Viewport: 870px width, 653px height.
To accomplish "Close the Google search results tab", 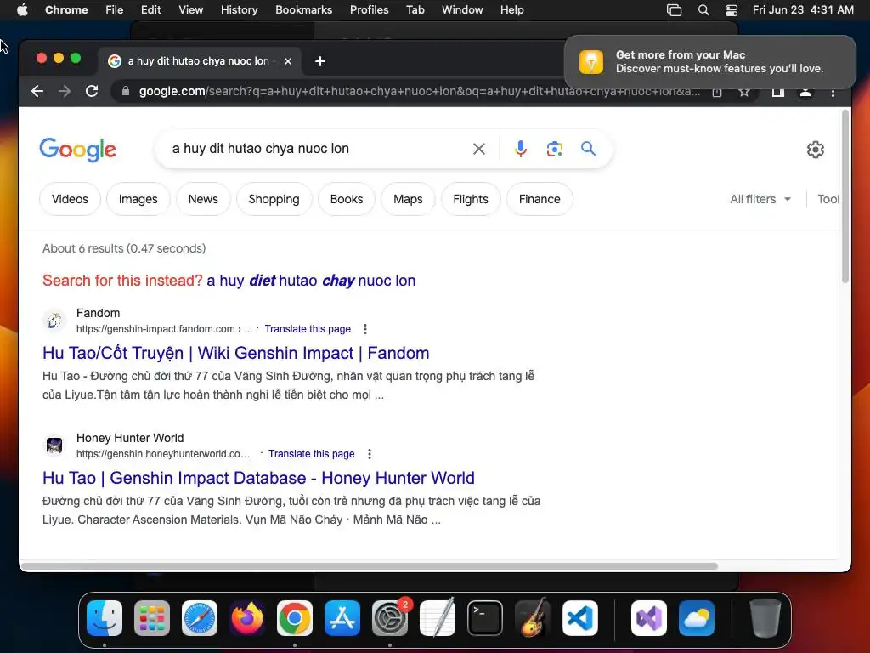I will pos(288,61).
